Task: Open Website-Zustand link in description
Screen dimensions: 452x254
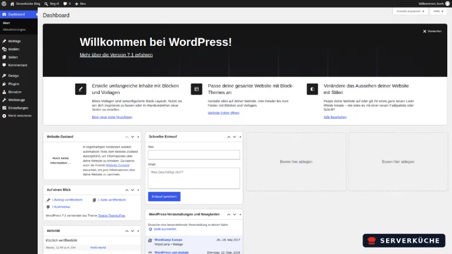Action: [118, 165]
